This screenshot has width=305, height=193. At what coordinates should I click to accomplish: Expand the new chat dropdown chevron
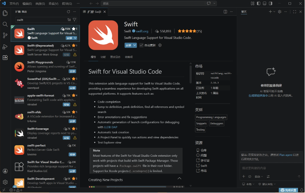274,12
